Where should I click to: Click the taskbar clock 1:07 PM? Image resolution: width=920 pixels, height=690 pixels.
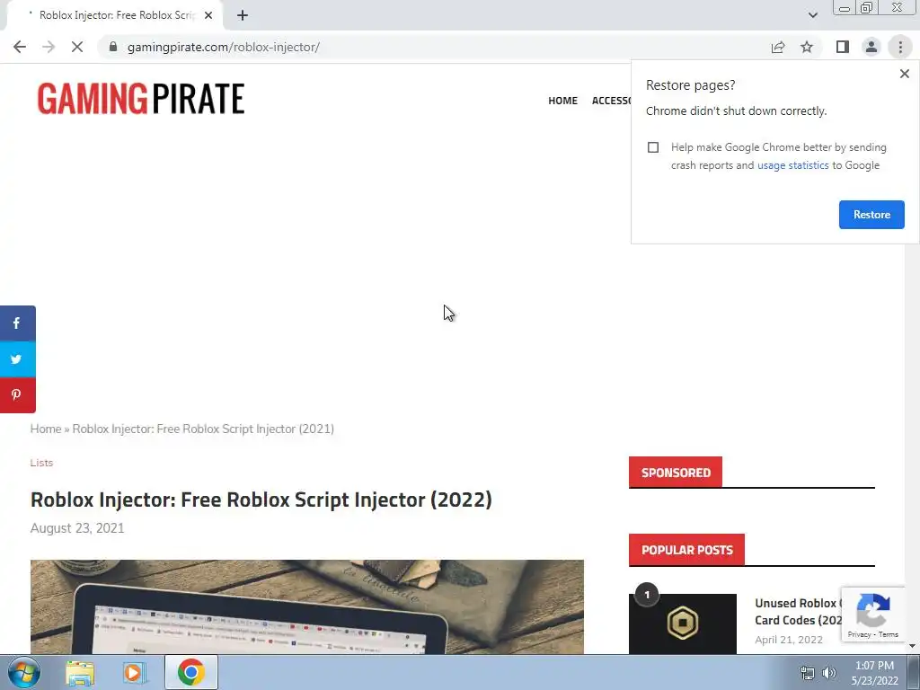click(x=874, y=666)
